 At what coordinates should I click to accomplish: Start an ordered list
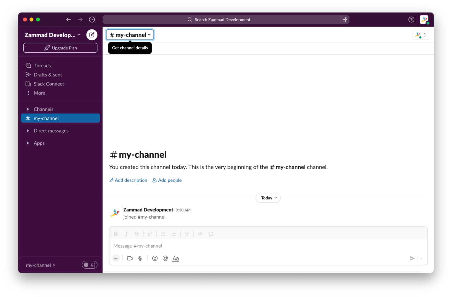point(163,234)
